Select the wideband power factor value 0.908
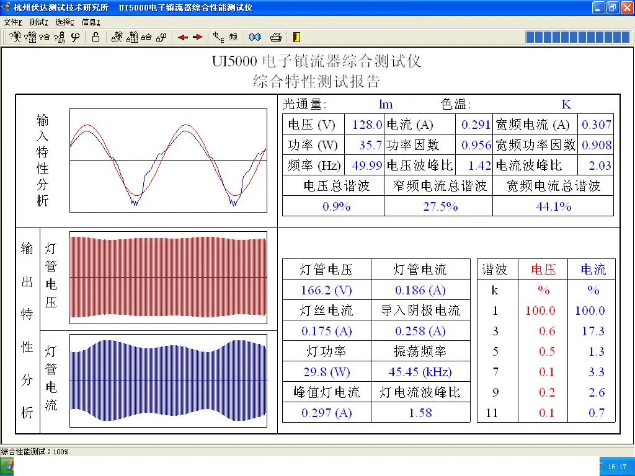The height and width of the screenshot is (476, 635). coord(597,145)
